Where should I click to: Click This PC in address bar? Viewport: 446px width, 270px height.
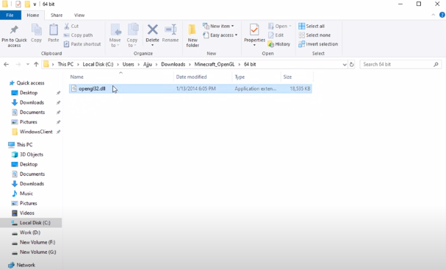pyautogui.click(x=65, y=64)
